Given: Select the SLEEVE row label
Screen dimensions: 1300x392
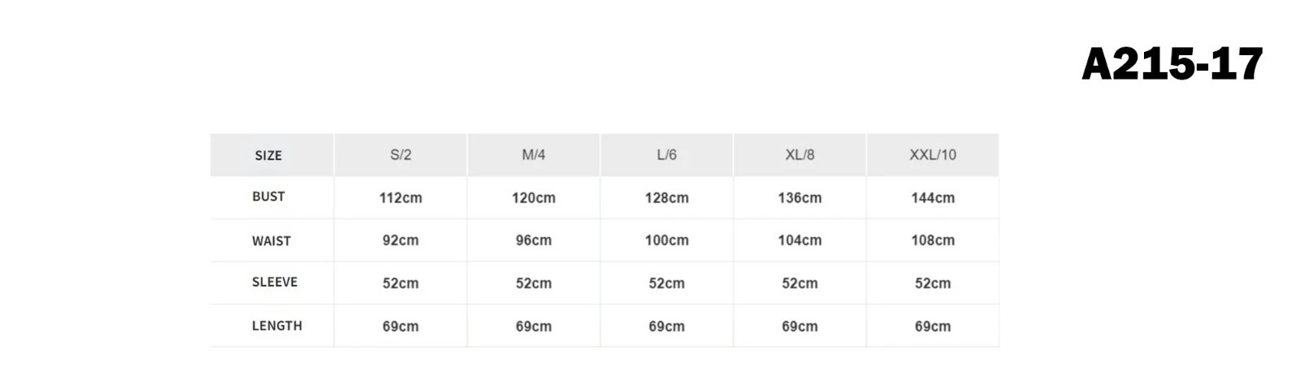Looking at the screenshot, I should coord(275,282).
